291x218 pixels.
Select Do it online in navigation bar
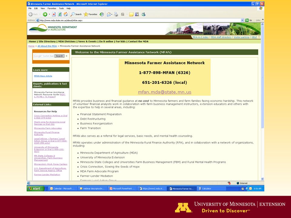click(106, 41)
